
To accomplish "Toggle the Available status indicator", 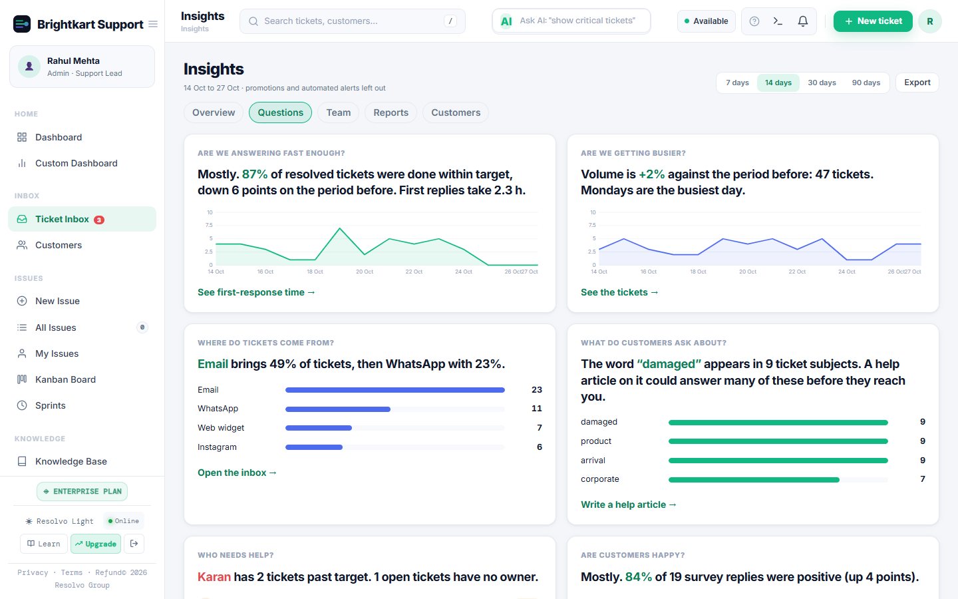I will 707,21.
